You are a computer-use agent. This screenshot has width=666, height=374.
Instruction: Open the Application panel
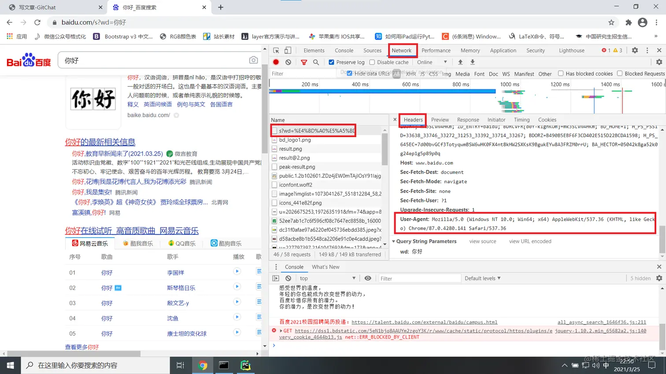tap(503, 51)
